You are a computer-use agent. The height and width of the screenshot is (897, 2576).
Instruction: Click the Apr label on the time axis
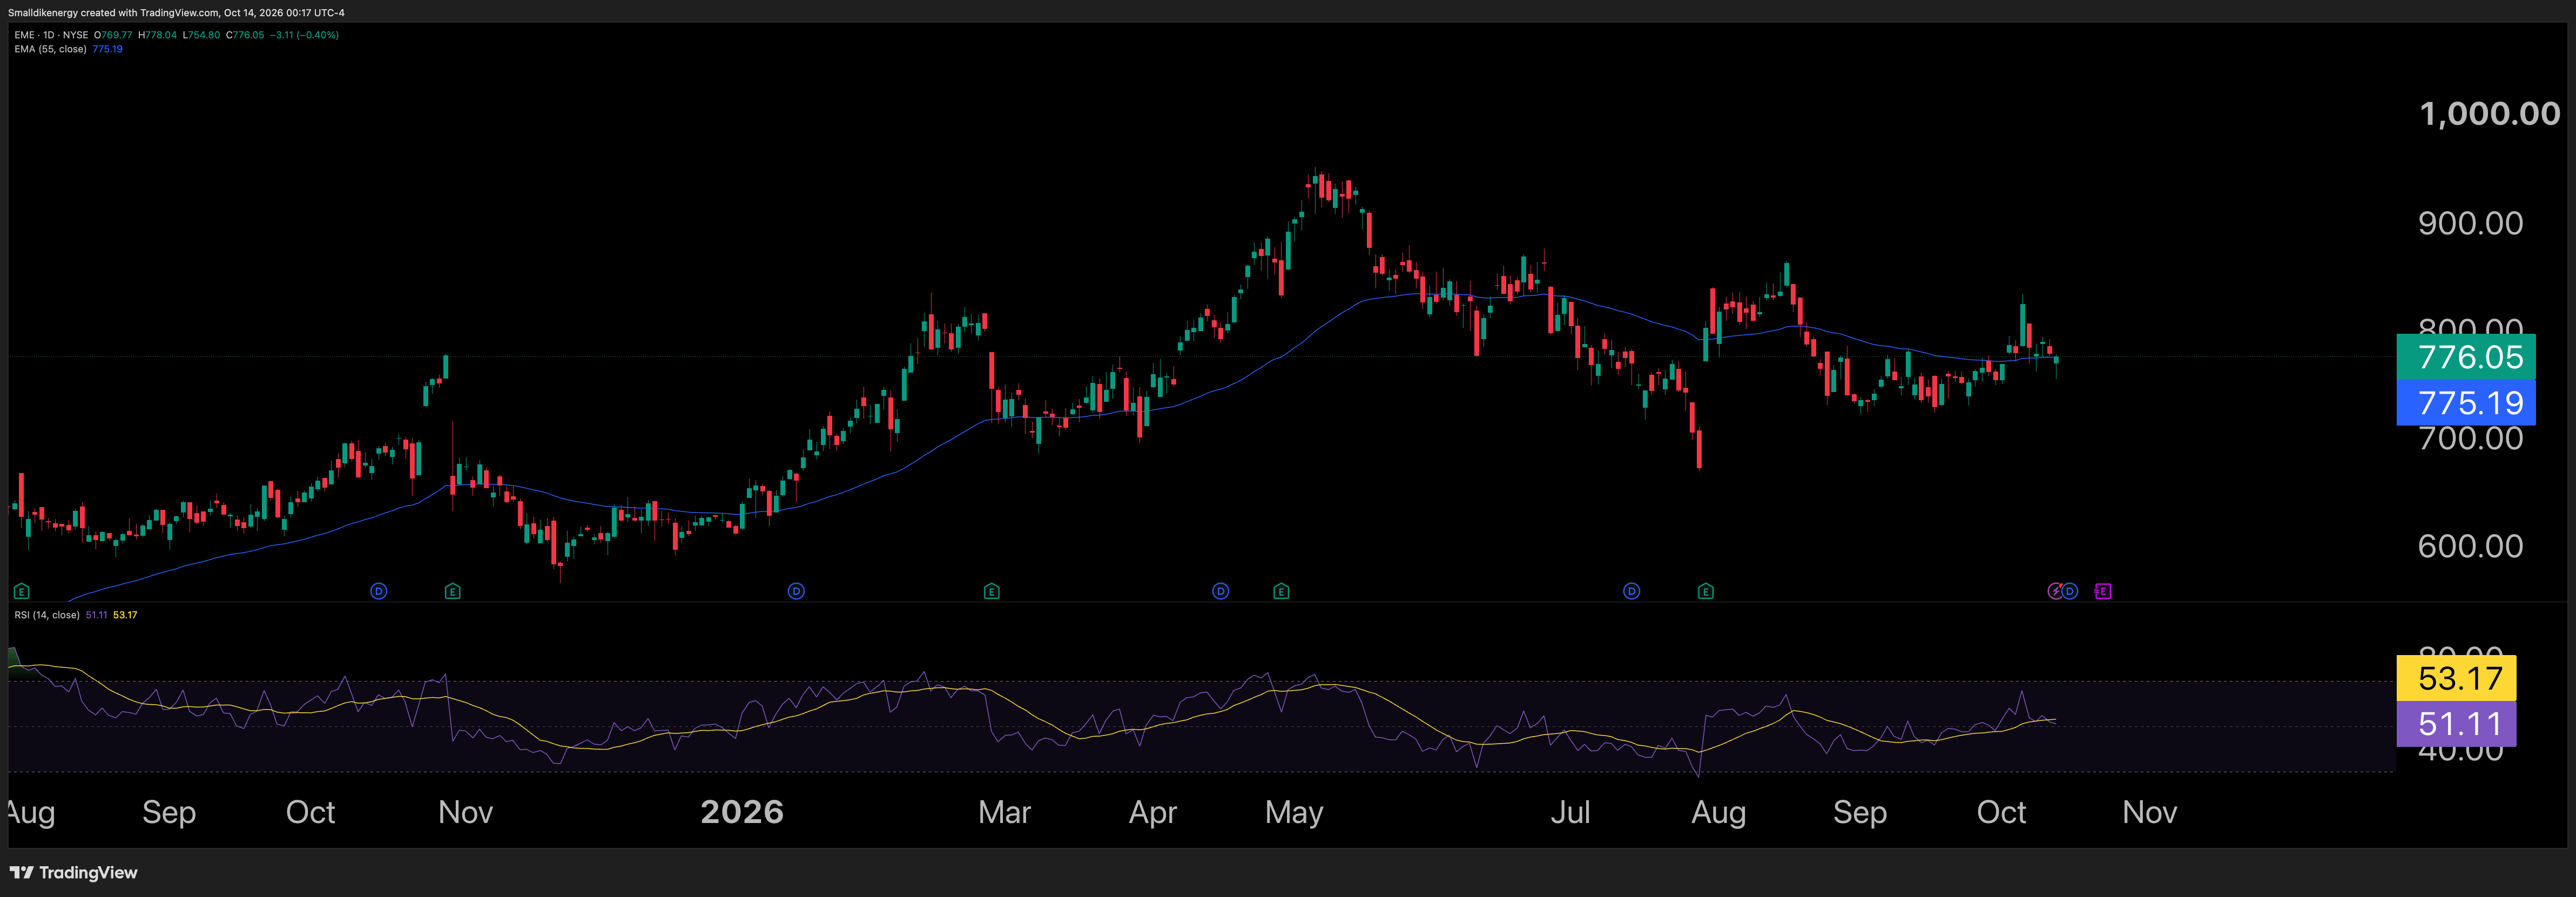(1153, 813)
